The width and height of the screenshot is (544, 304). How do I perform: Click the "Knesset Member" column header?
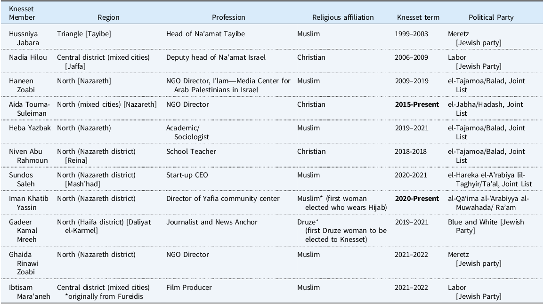click(x=22, y=13)
